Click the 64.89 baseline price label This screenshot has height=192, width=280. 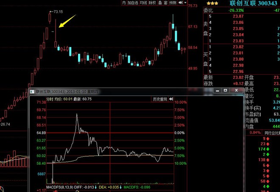coord(41,133)
